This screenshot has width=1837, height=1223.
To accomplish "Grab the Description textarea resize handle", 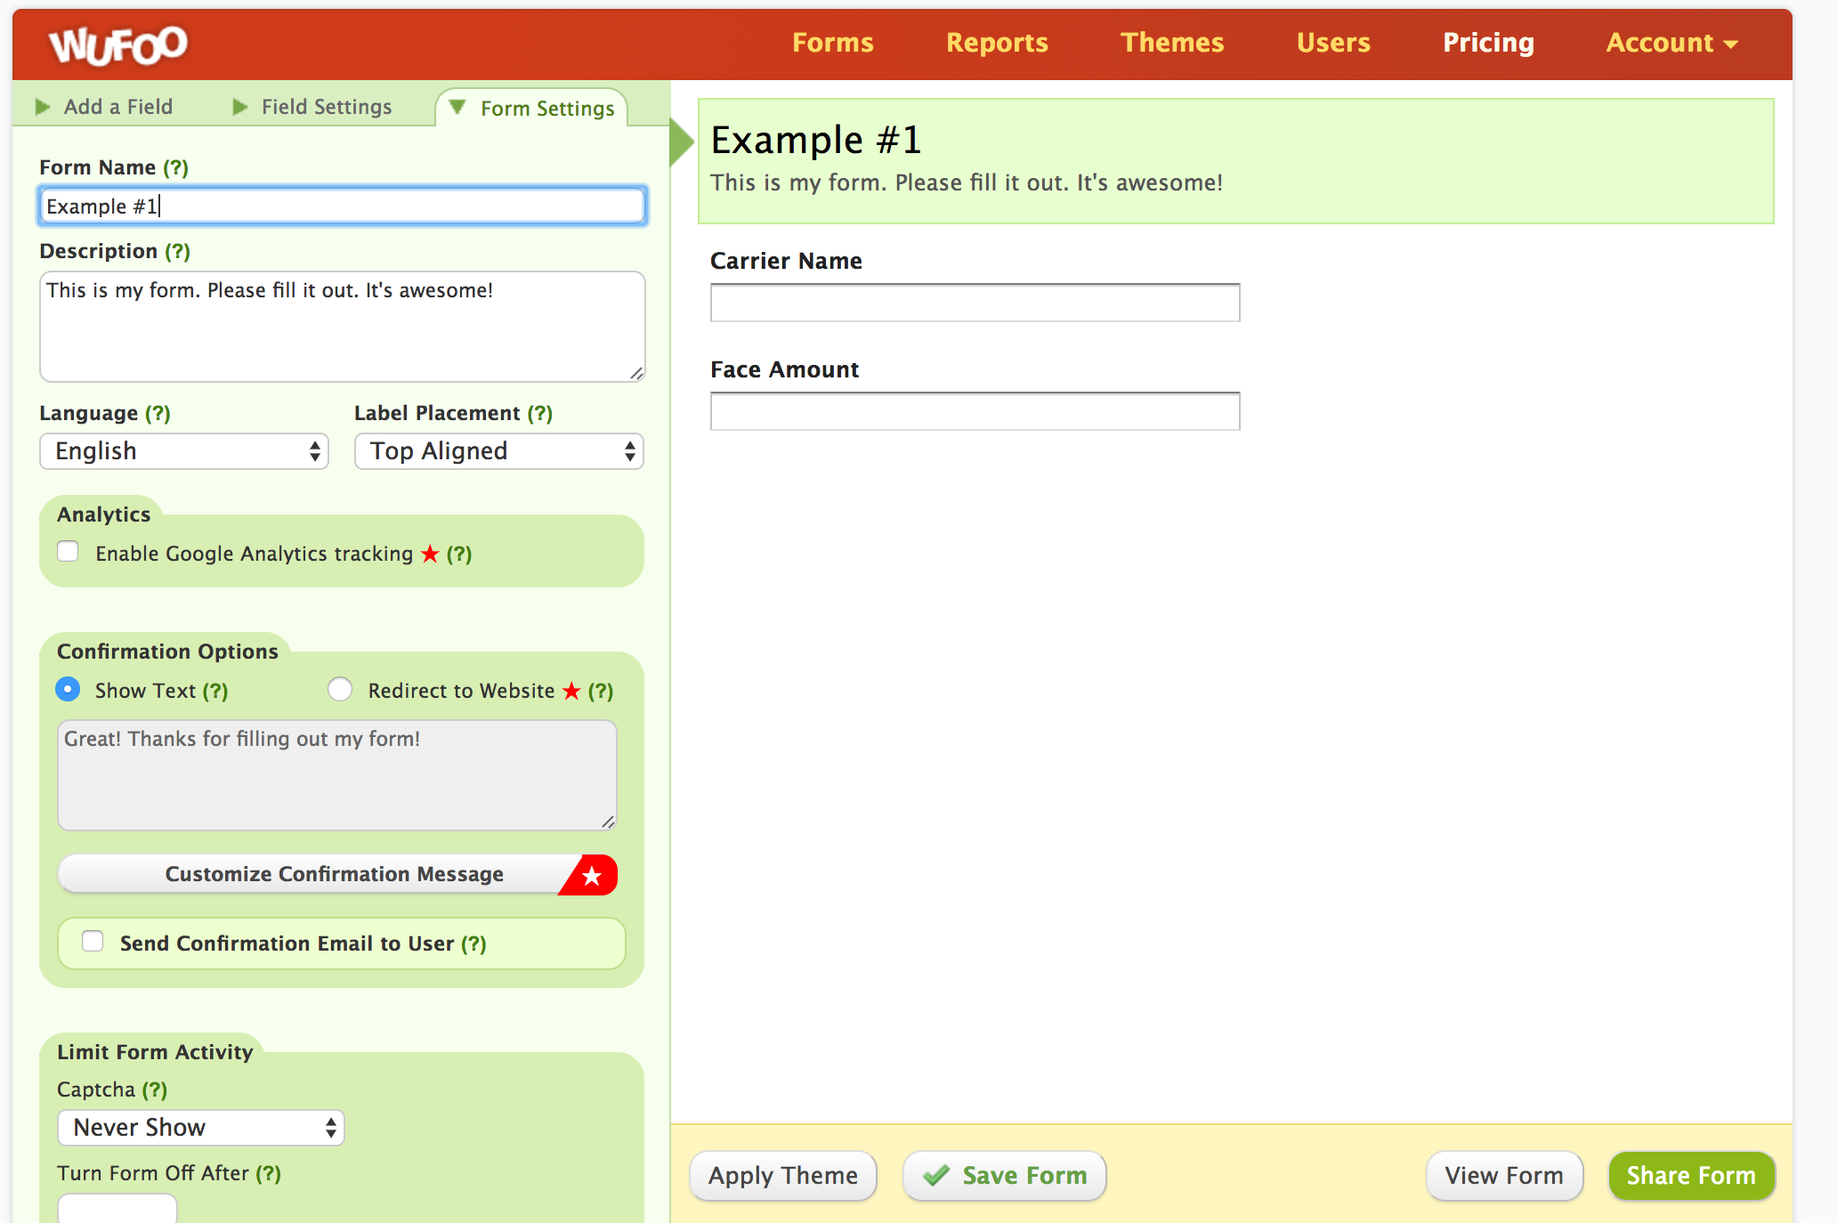I will point(636,373).
